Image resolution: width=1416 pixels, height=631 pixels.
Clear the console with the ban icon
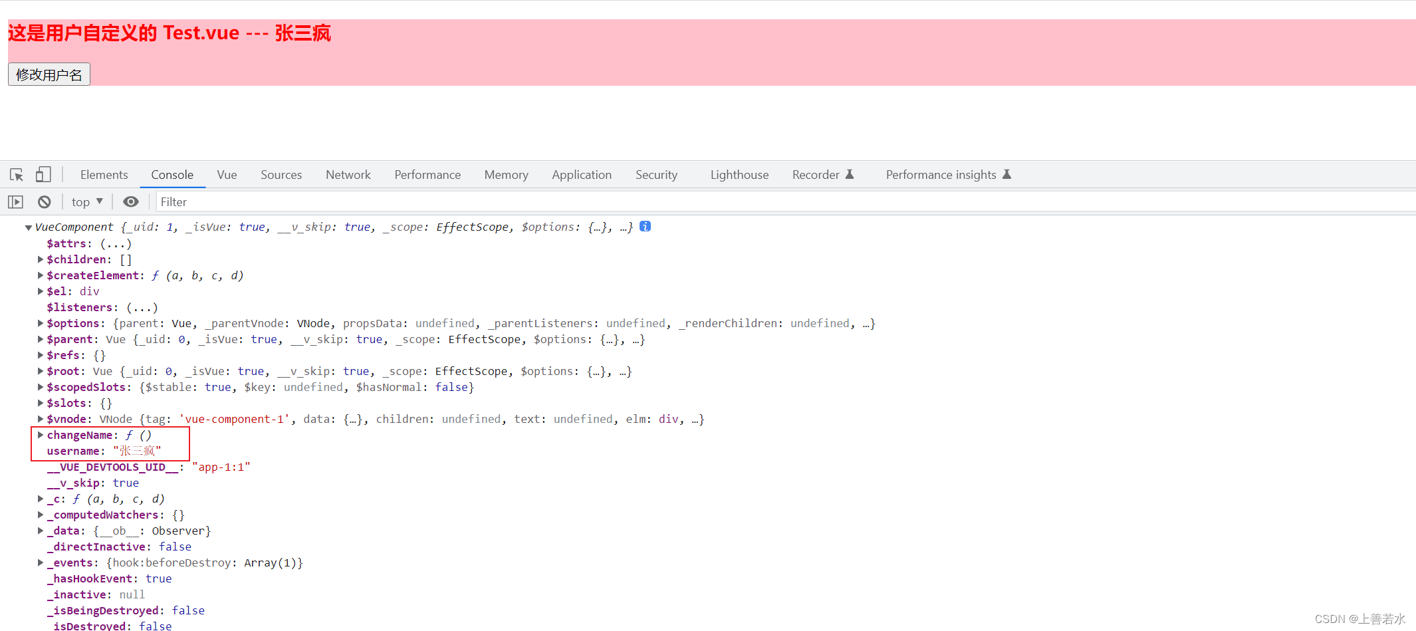pyautogui.click(x=45, y=201)
